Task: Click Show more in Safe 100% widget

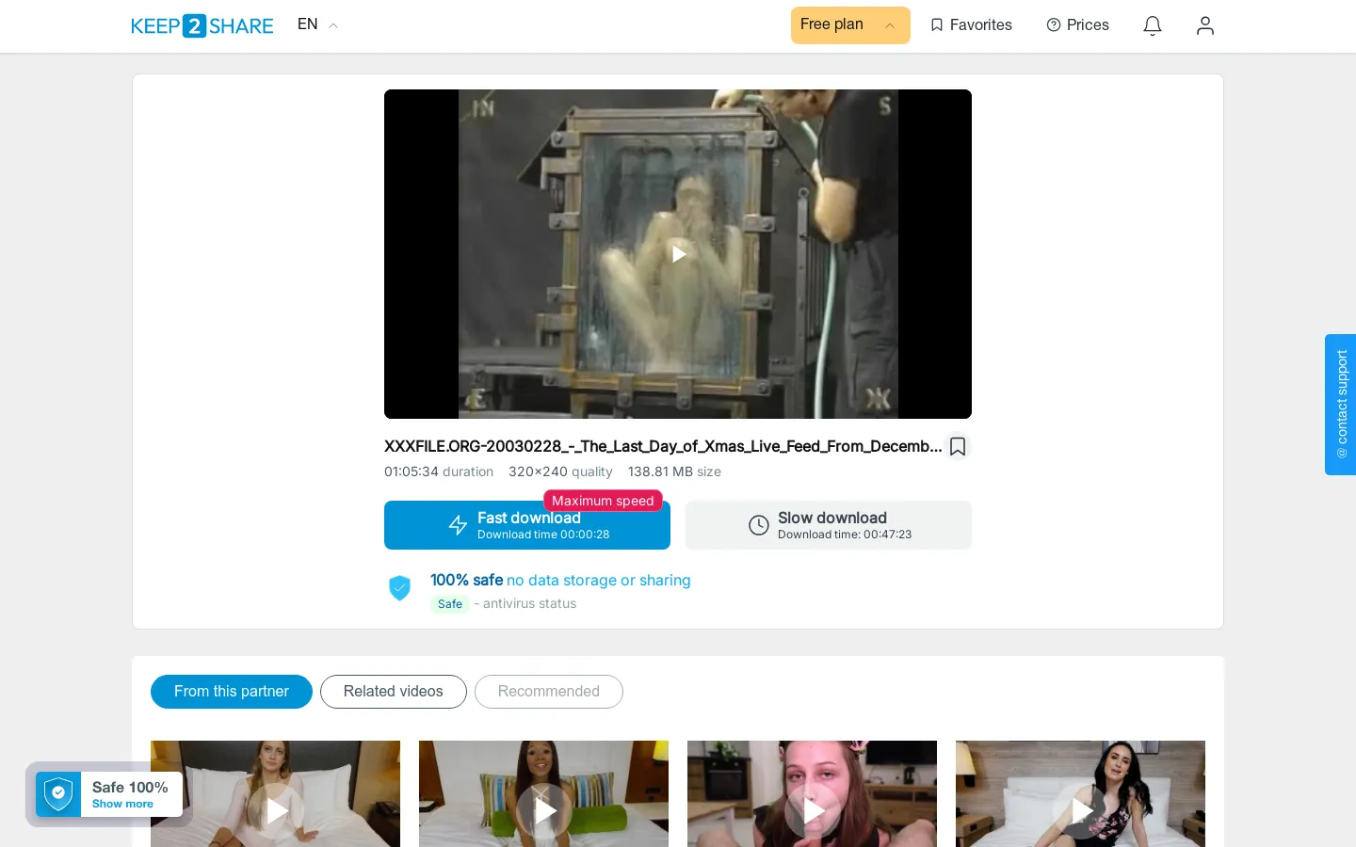Action: (x=122, y=804)
